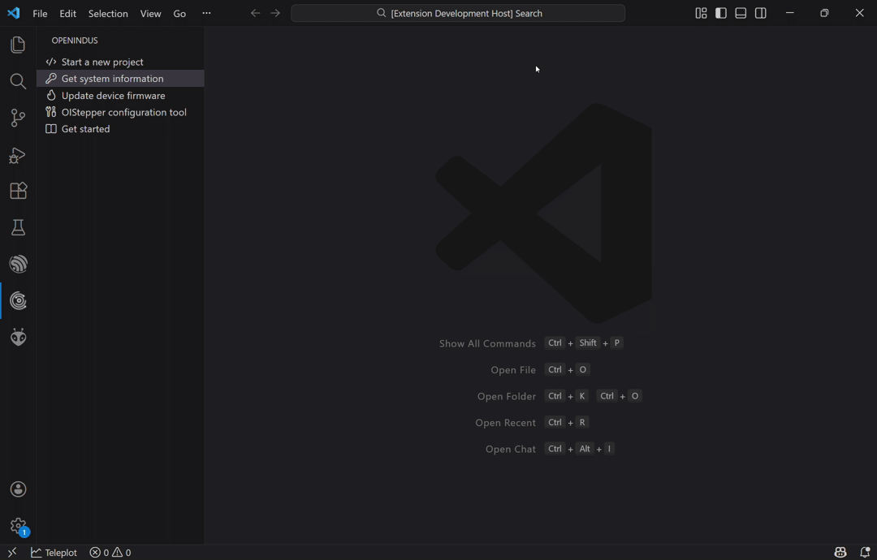Expand the hidden menus ellipsis
877x560 pixels.
(206, 13)
